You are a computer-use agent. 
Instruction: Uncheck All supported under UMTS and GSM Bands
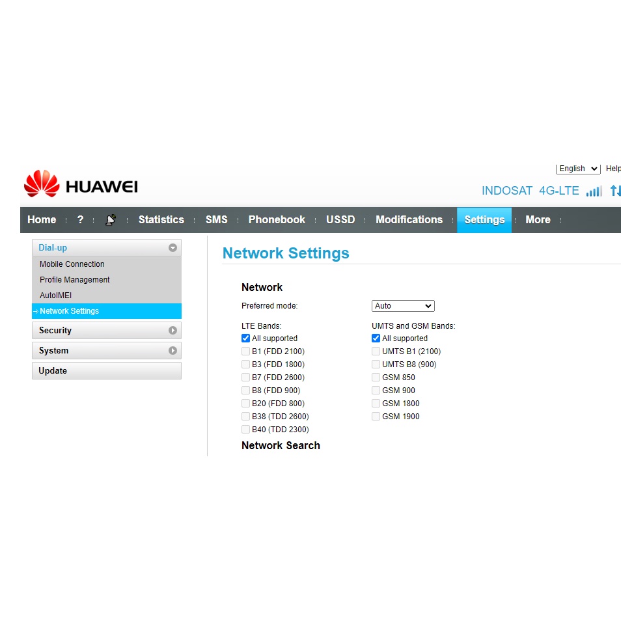[376, 338]
